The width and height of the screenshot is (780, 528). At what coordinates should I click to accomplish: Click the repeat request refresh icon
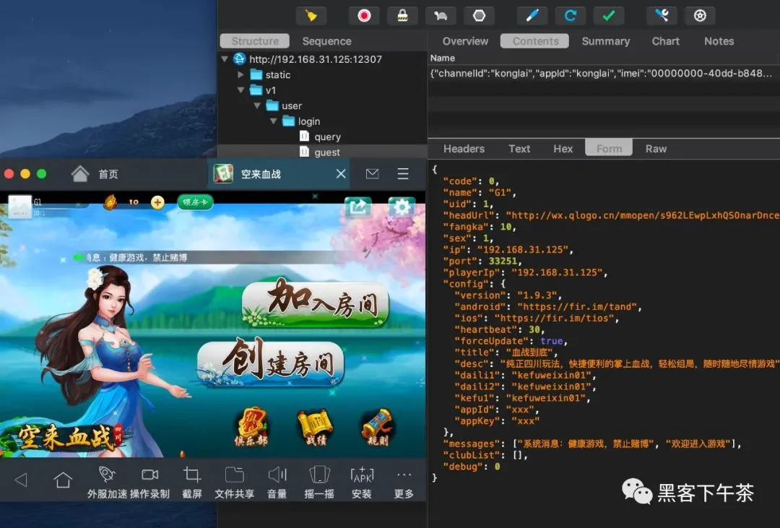pos(570,16)
